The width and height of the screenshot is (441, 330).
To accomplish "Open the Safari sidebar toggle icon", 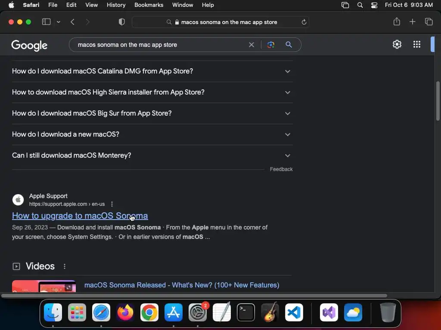I will (46, 22).
